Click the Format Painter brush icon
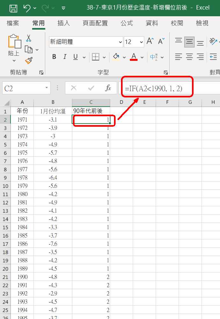 [29, 60]
